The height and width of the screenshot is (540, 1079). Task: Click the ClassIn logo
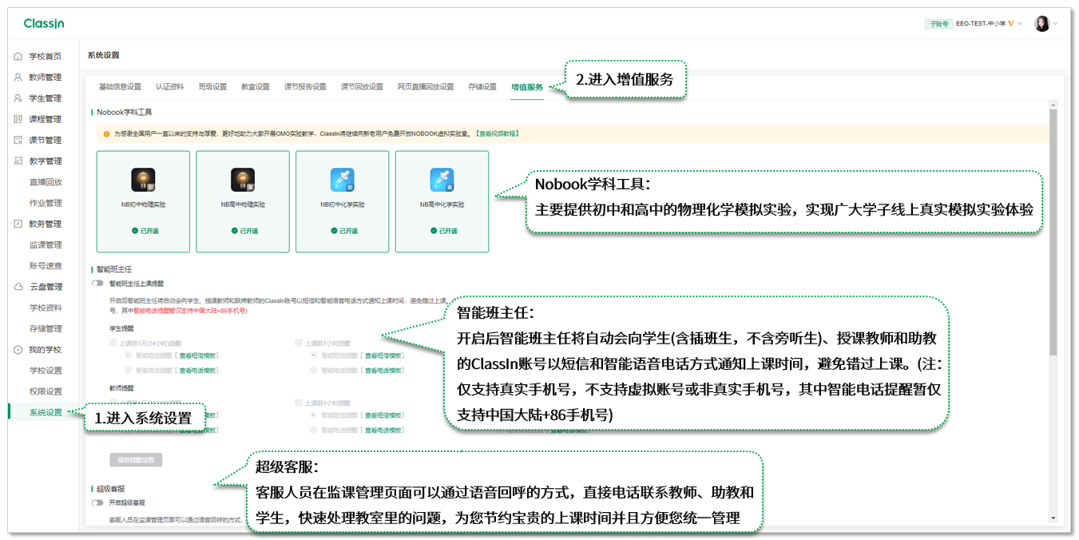44,24
